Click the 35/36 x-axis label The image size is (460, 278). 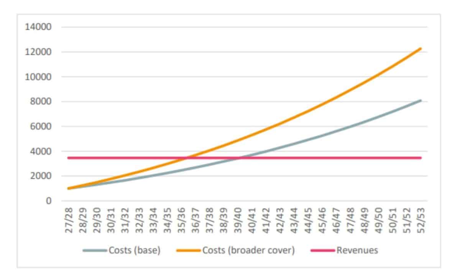tap(182, 221)
